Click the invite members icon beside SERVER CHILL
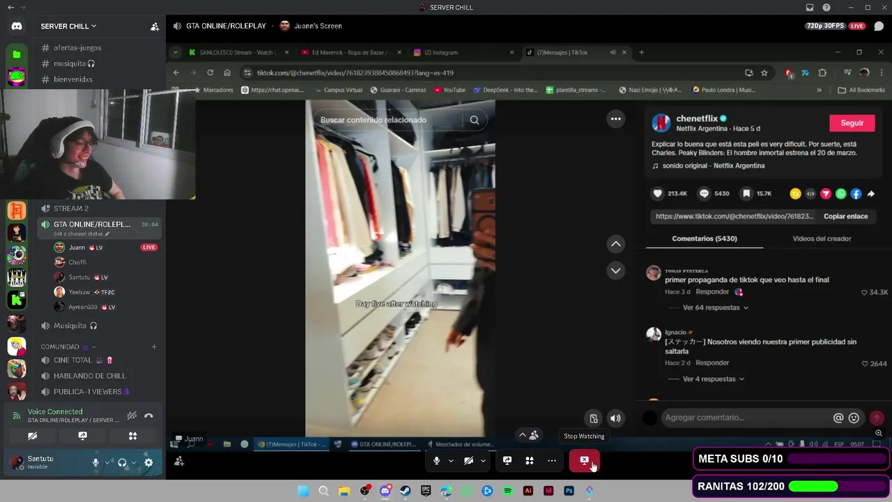 155,26
